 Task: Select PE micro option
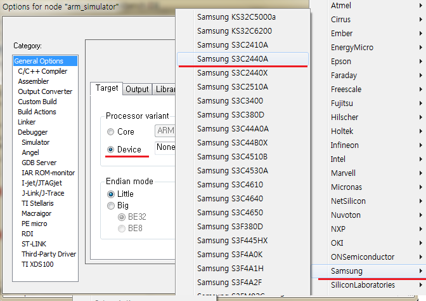tap(34, 224)
